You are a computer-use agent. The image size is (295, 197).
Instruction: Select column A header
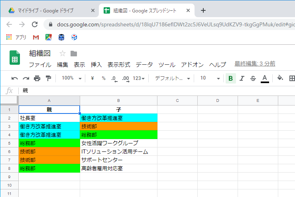[49, 101]
